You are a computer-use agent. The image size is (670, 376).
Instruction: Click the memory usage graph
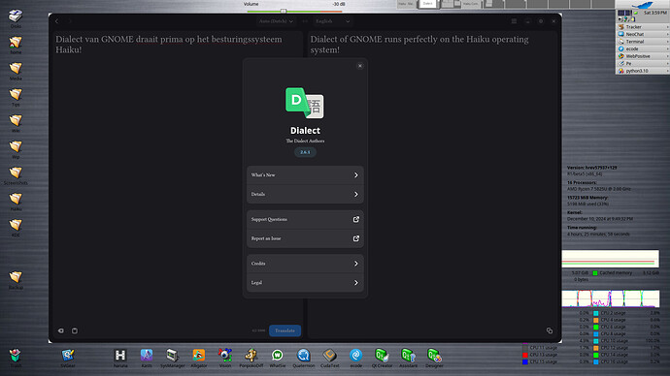[610, 259]
